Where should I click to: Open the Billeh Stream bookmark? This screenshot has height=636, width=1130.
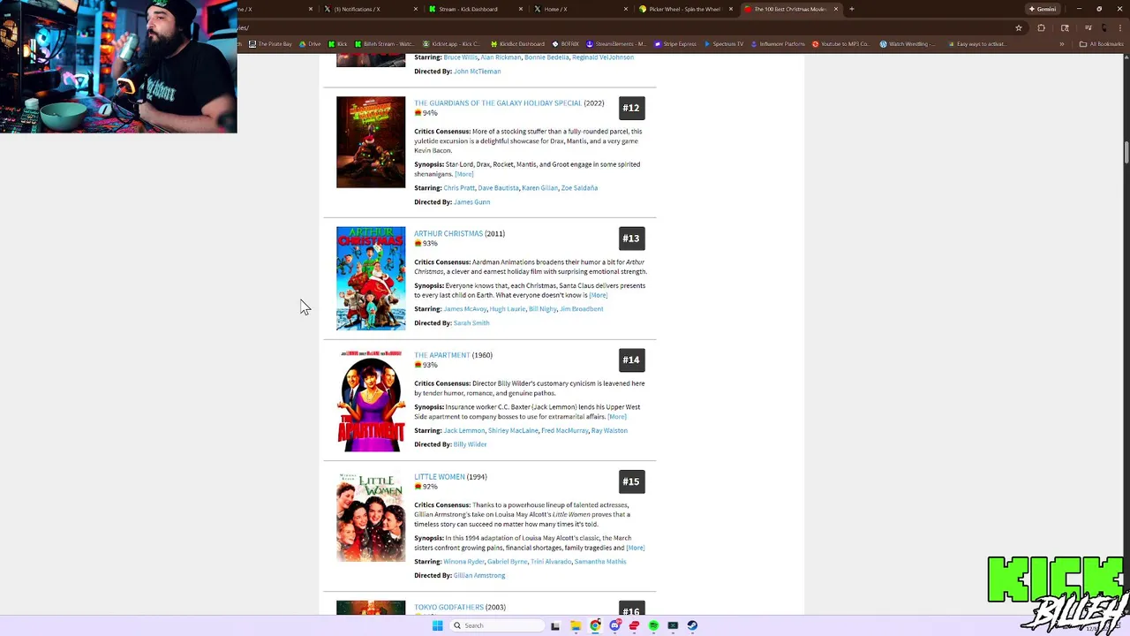tap(383, 44)
